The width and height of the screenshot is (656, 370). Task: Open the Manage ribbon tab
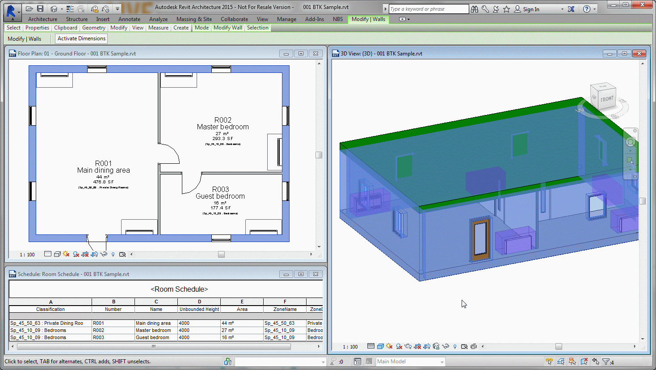point(286,19)
